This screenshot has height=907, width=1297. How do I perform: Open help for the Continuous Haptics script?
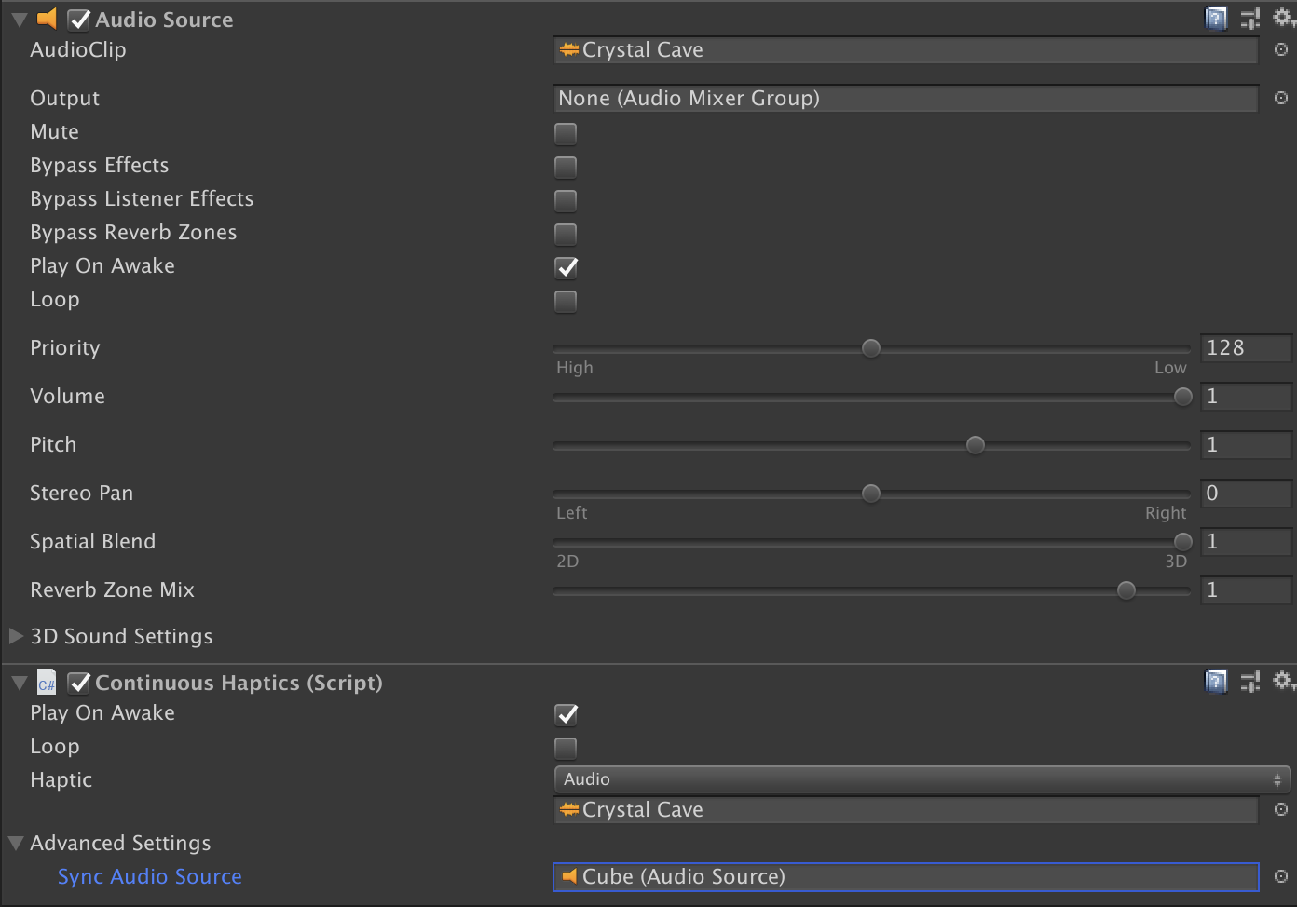point(1216,682)
